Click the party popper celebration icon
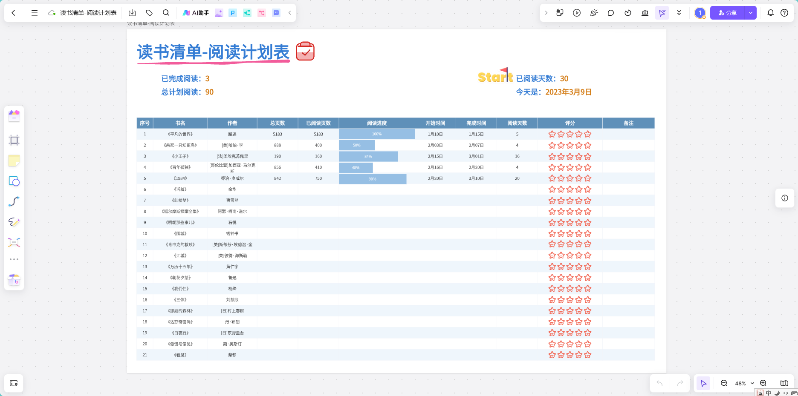 [594, 13]
